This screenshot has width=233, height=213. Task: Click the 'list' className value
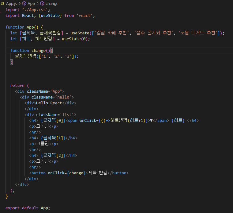click(67, 115)
